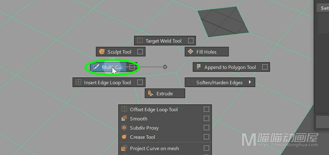Click the Target Weld Tool icon

click(x=140, y=41)
